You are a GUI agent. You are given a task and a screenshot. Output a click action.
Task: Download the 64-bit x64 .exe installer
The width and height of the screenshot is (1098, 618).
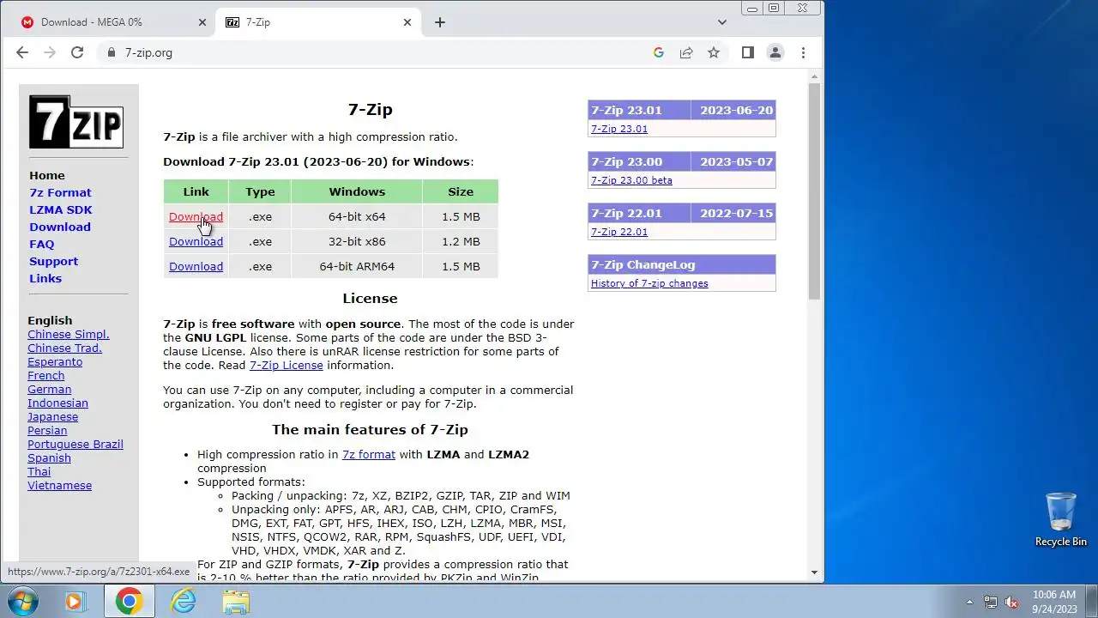(196, 216)
